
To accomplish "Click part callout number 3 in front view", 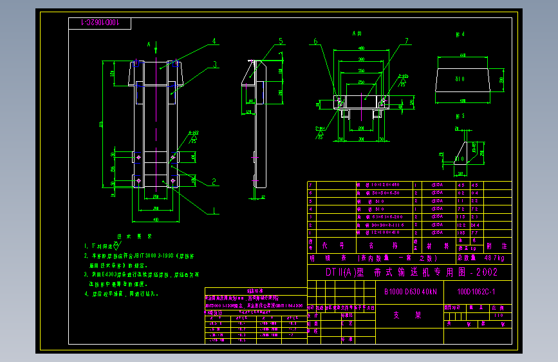I will point(214,64).
